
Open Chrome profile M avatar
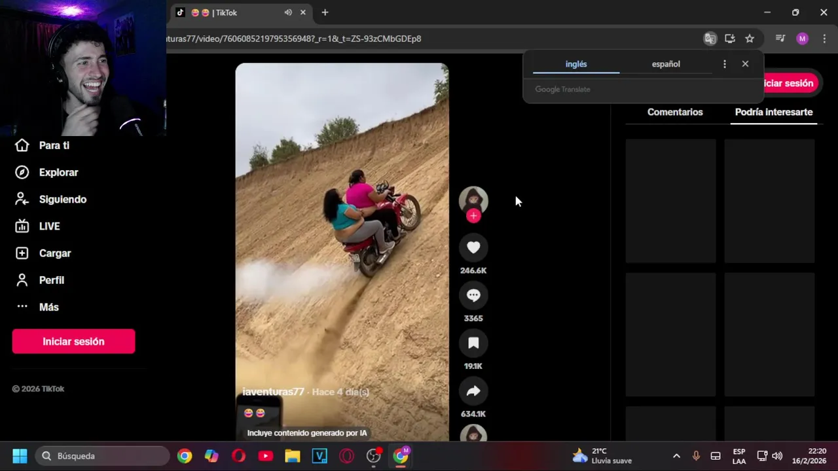pyautogui.click(x=802, y=39)
